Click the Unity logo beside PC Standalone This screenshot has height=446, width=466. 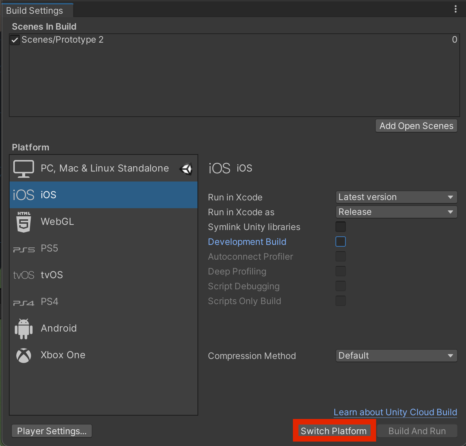186,169
